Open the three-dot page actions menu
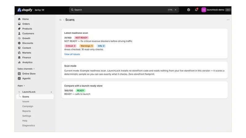Screen dimensions: 246x138 (228, 20)
